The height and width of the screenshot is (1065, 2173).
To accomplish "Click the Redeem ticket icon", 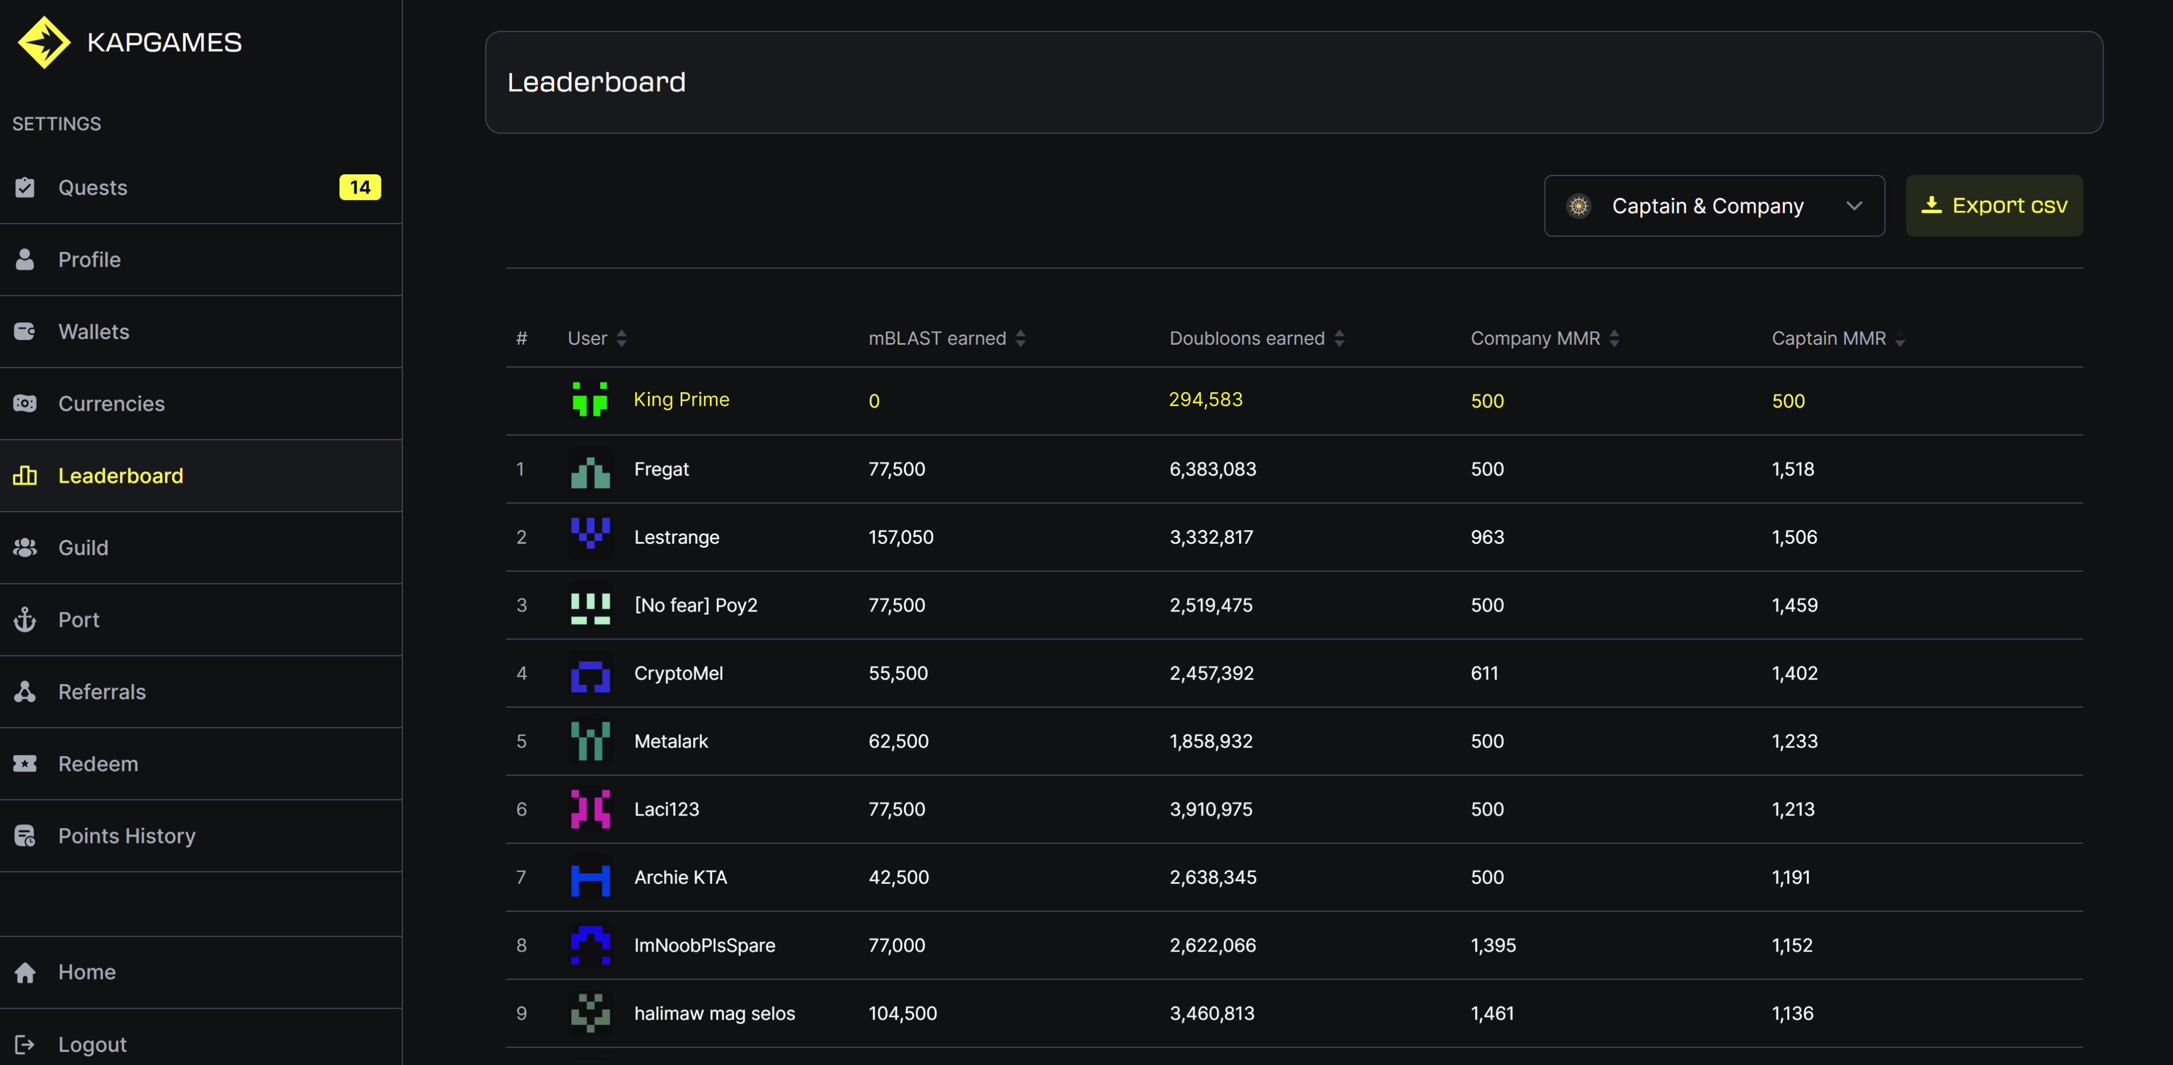I will pos(25,764).
